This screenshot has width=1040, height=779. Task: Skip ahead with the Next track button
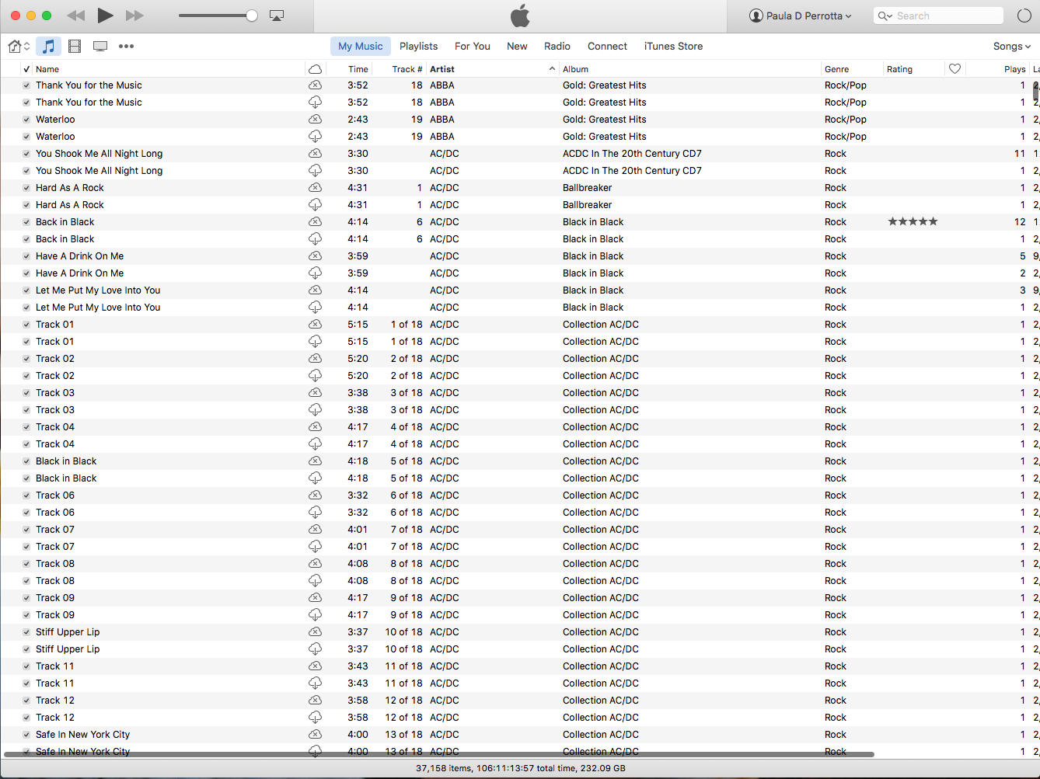(134, 16)
